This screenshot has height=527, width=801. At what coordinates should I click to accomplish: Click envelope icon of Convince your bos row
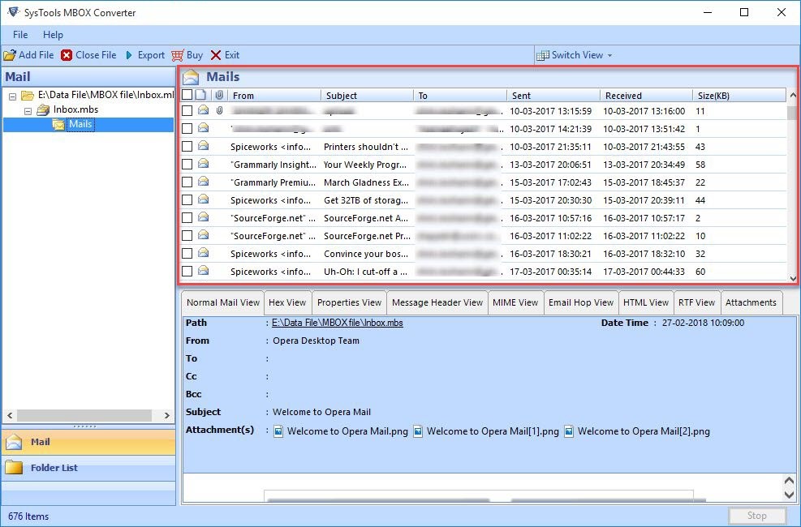(204, 253)
